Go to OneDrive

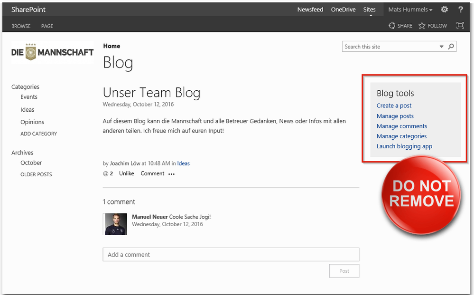[x=343, y=10]
